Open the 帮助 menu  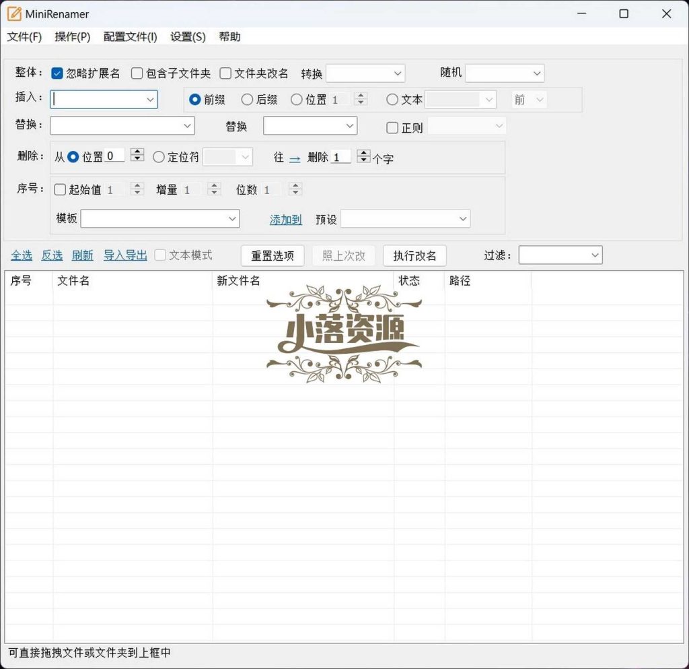229,36
